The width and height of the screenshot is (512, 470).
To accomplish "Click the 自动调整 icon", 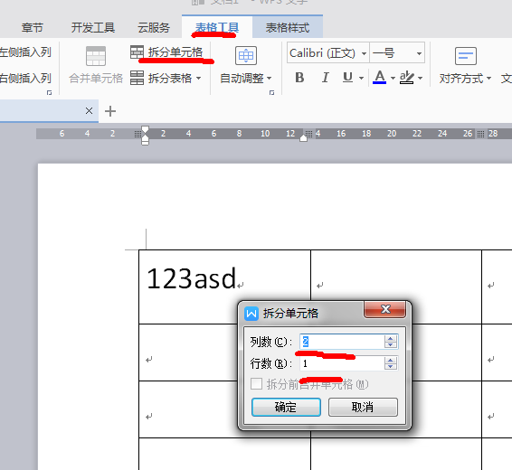I will tap(246, 55).
